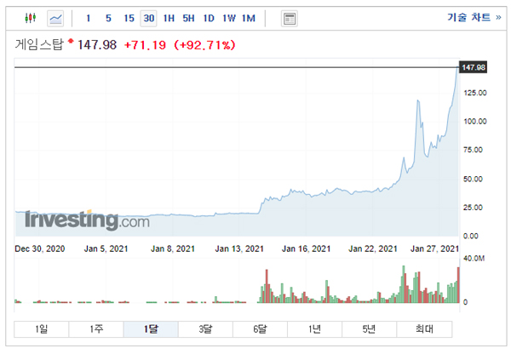Viewport: 511px width, 354px height.
Task: Select the 30 minute interval
Action: coord(149,18)
